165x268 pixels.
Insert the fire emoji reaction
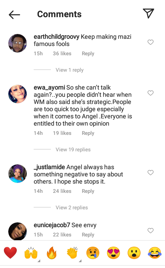point(52,253)
